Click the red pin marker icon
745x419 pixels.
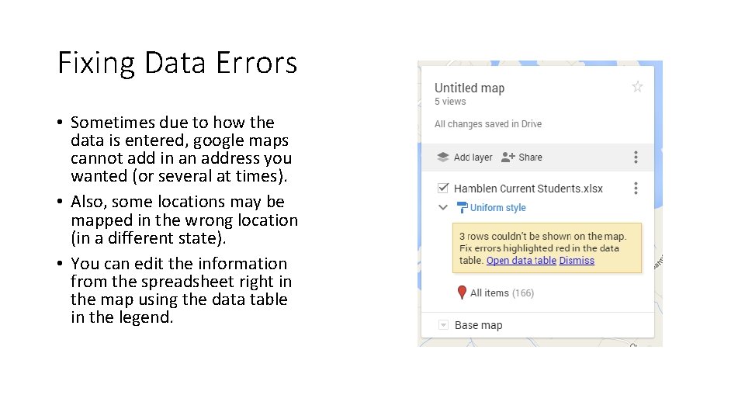[x=461, y=293]
